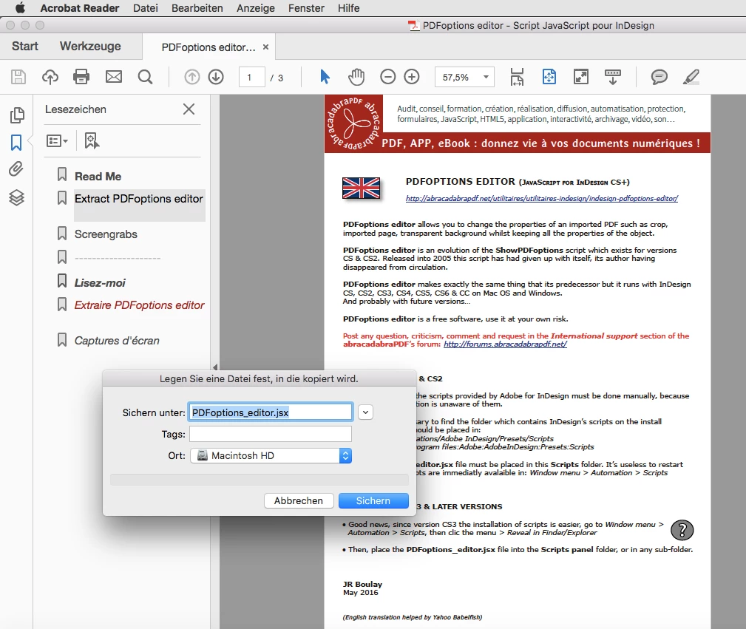Close the Lesezeichen panel
This screenshot has height=629, width=746.
tap(189, 109)
